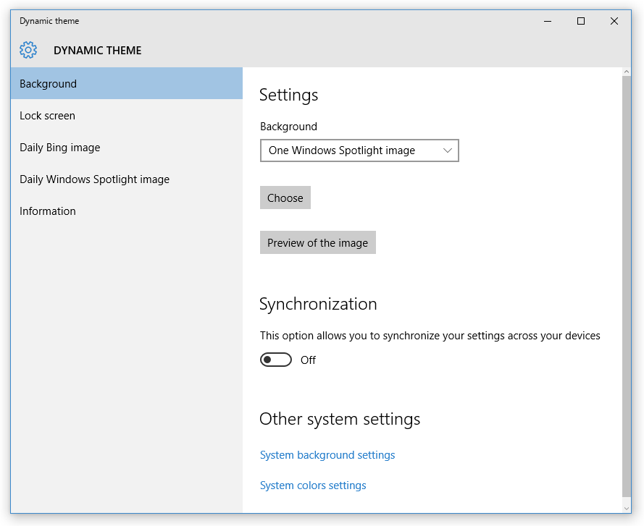Minimize the Dynamic theme window
The height and width of the screenshot is (526, 644).
pyautogui.click(x=548, y=21)
